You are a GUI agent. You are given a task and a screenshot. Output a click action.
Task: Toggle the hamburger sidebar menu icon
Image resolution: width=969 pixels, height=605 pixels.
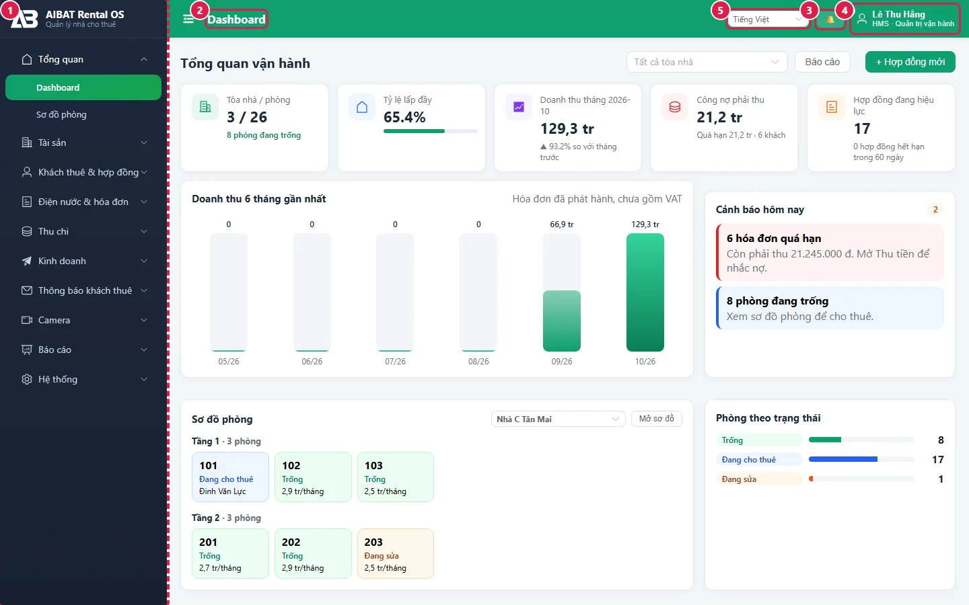(x=188, y=19)
